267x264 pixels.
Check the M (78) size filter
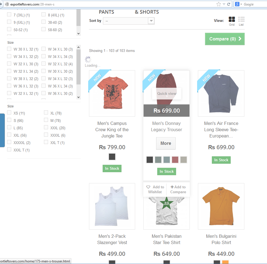point(46,120)
